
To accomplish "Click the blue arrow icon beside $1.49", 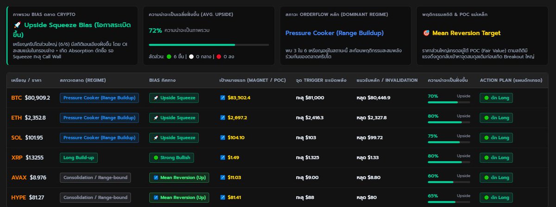I will tap(223, 157).
